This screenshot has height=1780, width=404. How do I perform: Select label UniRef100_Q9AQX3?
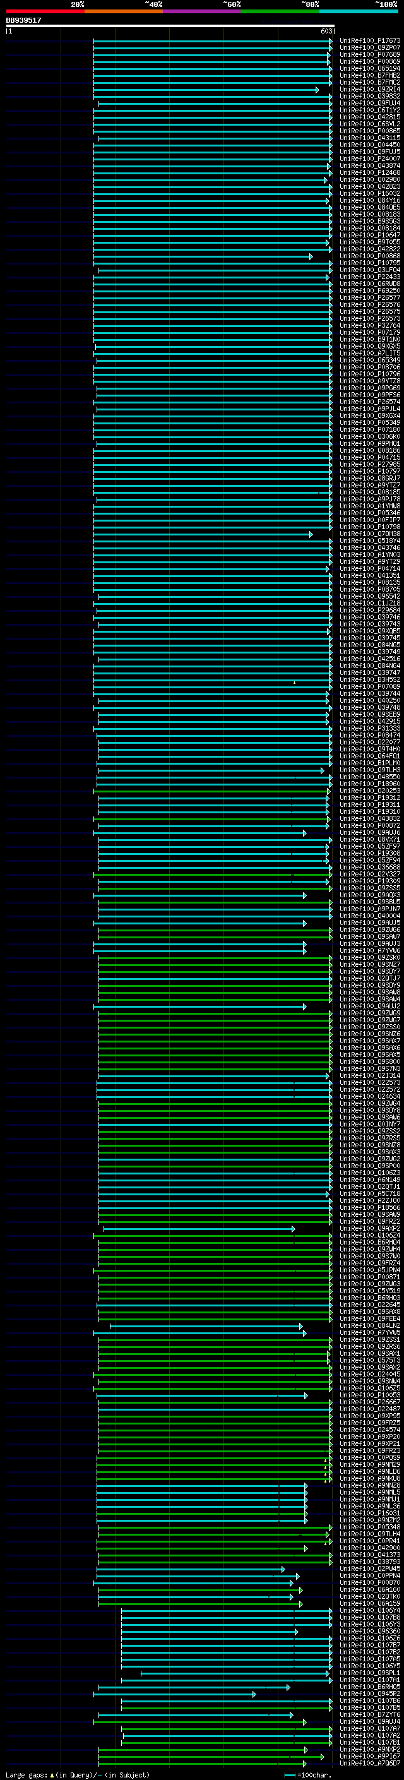370,895
